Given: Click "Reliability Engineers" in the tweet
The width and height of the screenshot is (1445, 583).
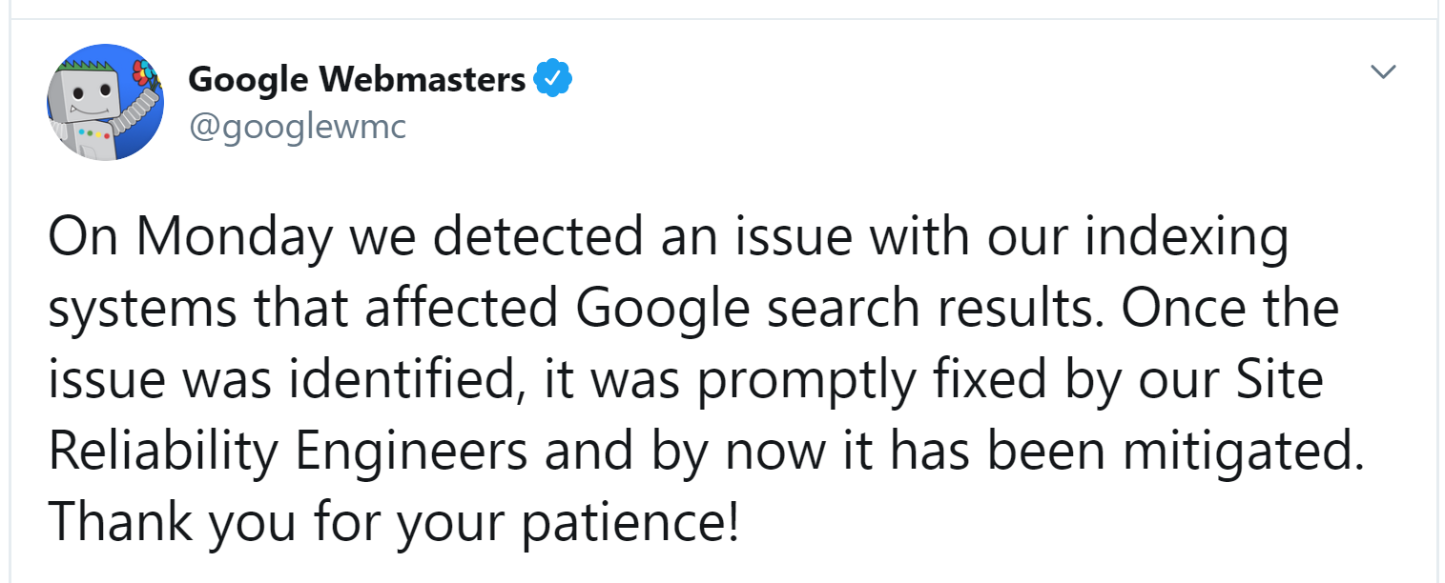Looking at the screenshot, I should pyautogui.click(x=287, y=451).
